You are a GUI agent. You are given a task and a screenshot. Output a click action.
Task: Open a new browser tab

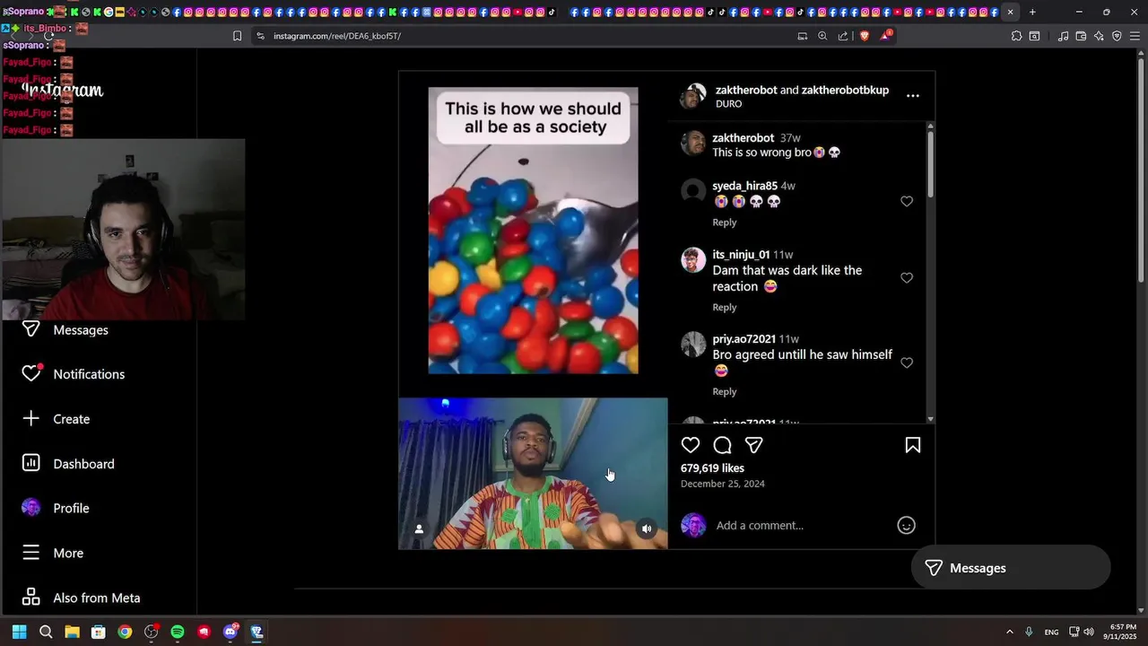[1032, 13]
